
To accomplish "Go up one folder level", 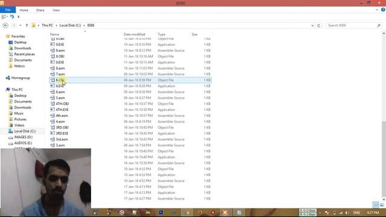I will coord(27,25).
